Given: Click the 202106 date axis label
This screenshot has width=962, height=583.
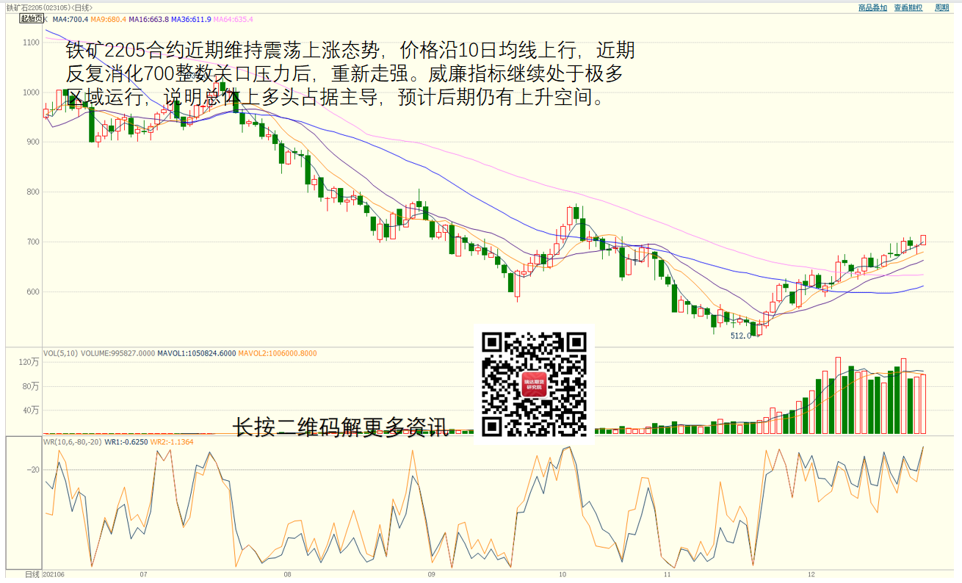Looking at the screenshot, I should [x=54, y=574].
